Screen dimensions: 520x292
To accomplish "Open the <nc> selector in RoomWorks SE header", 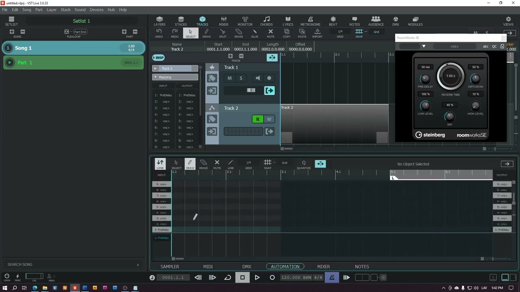I will pos(455,47).
